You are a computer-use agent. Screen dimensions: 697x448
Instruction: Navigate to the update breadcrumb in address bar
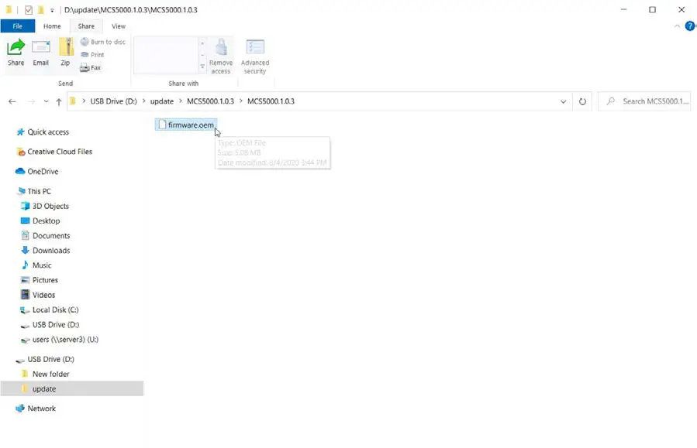point(161,101)
